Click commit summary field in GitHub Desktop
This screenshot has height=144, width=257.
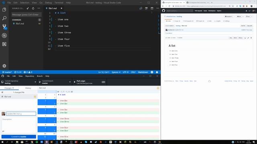click(x=21, y=114)
